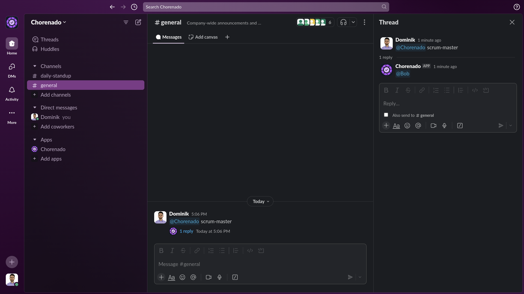Click the Search Chorenado field
Screen dimensions: 524x294
point(262,7)
